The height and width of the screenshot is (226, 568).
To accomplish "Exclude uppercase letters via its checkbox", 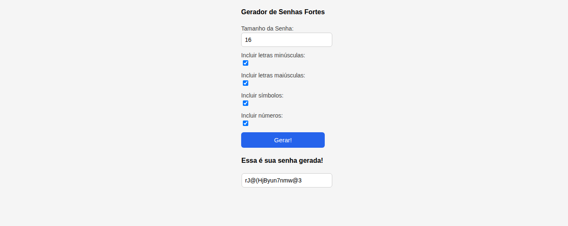I will click(245, 83).
